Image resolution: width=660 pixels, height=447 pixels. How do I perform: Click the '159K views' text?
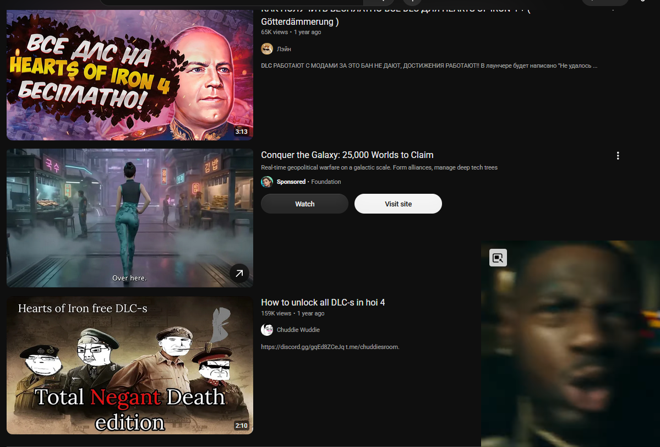[x=276, y=313]
